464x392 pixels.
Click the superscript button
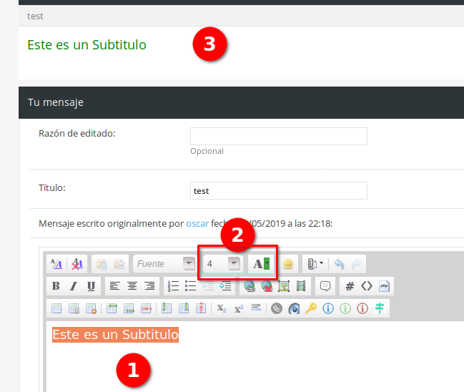tap(239, 308)
